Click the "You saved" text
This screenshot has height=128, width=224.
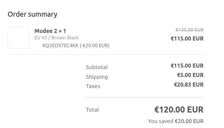160,121
